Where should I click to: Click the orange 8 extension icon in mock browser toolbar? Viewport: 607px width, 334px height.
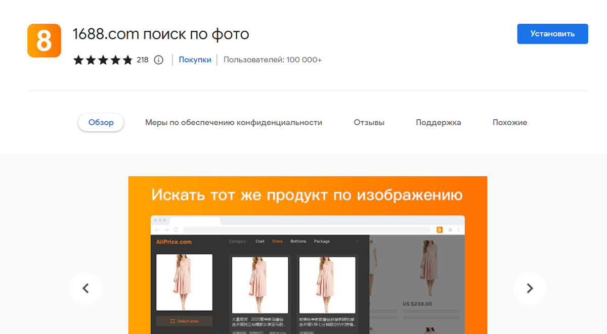(439, 229)
